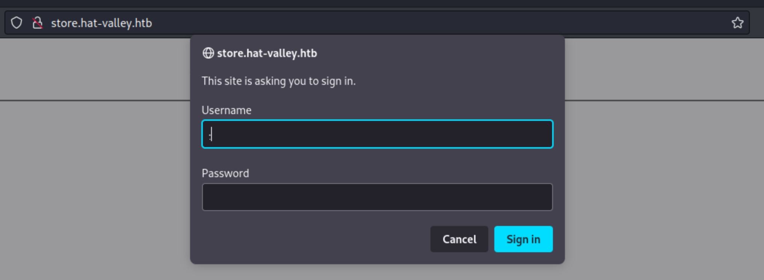Click the "This site is asking you to sign in" message
This screenshot has width=764, height=280.
pos(278,81)
